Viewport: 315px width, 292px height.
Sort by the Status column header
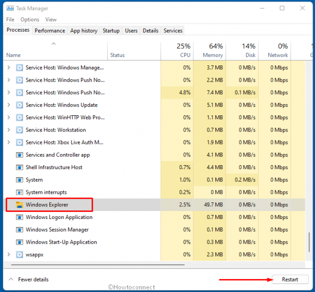pyautogui.click(x=134, y=51)
